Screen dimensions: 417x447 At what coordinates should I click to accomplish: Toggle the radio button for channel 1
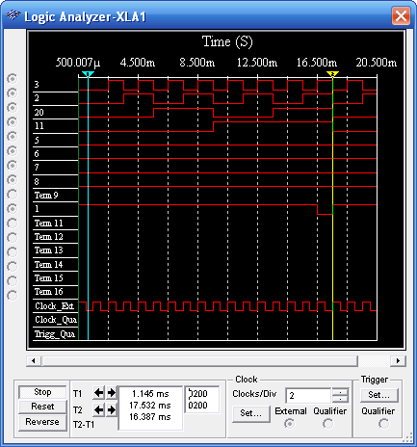coord(13,209)
